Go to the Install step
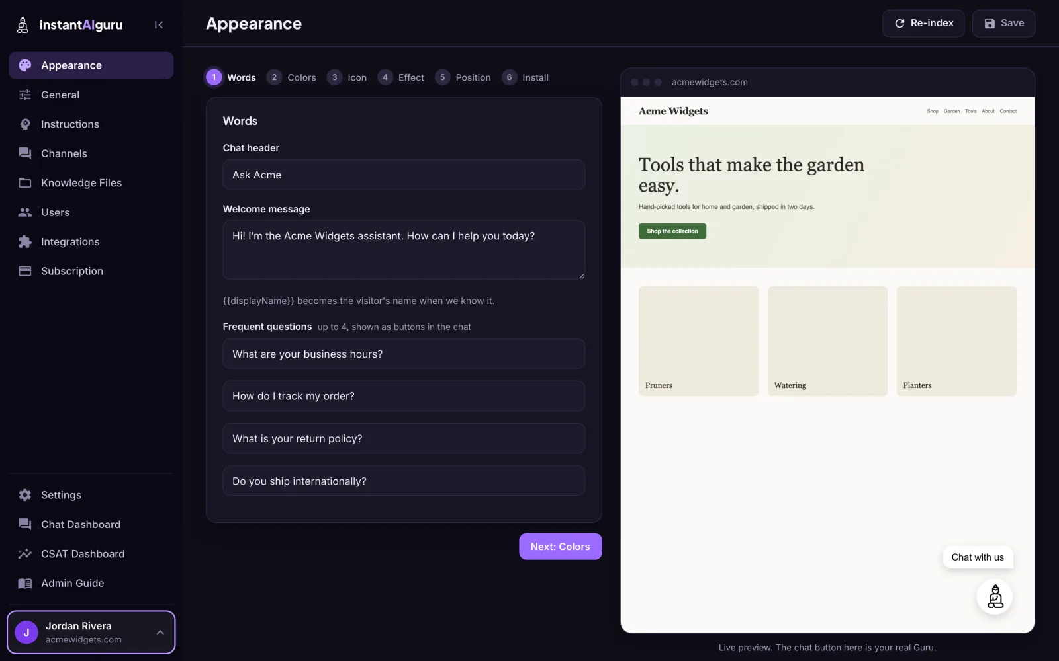 click(526, 77)
